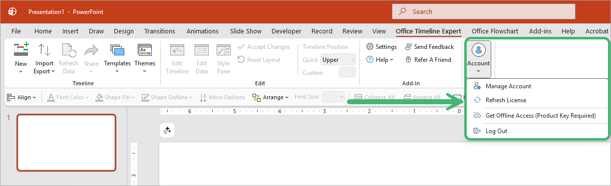Switch to the Slide Show tab
Viewport: 611px width, 186px height.
246,31
